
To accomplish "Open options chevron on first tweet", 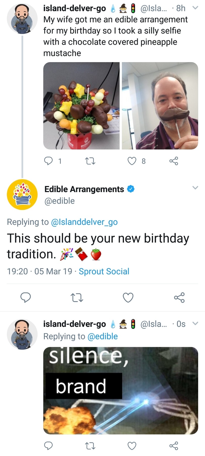I will [195, 8].
